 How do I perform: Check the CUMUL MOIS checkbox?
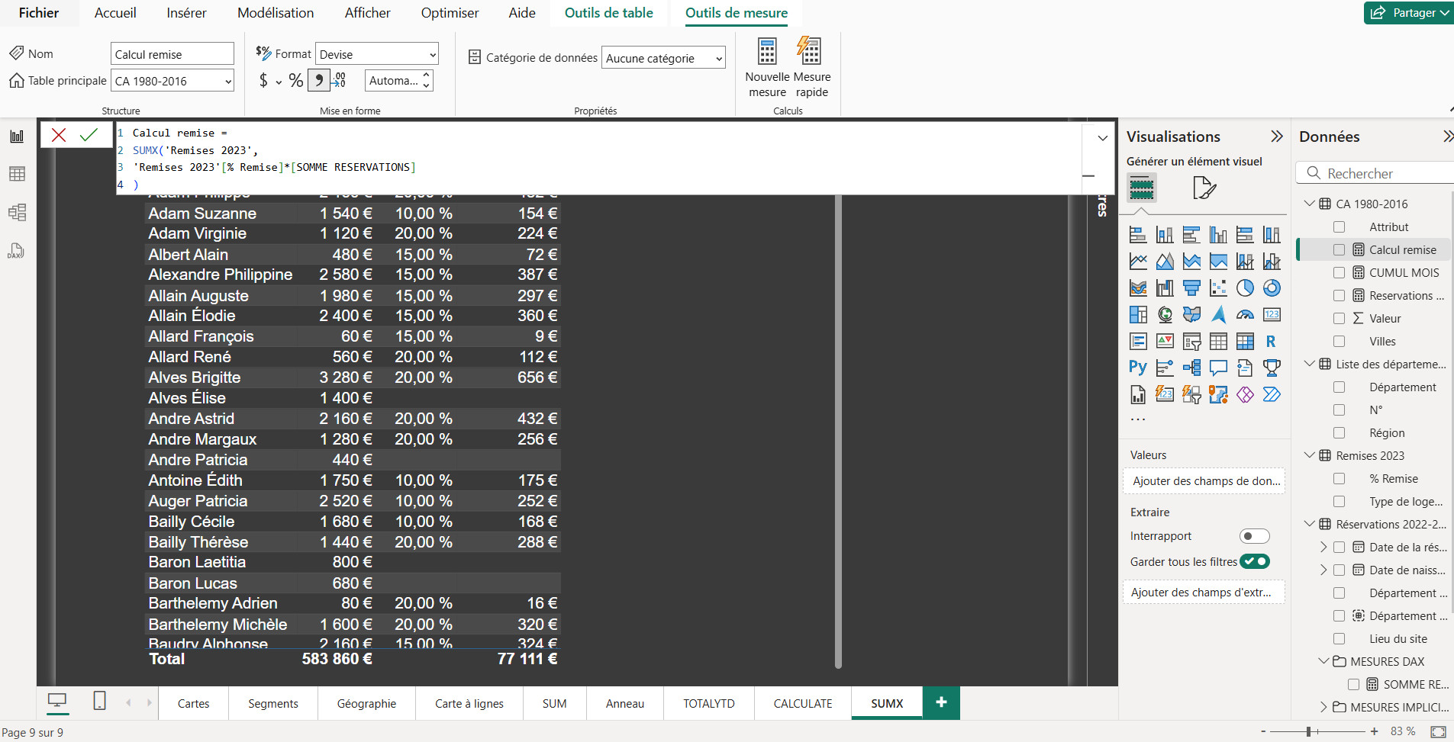1339,272
